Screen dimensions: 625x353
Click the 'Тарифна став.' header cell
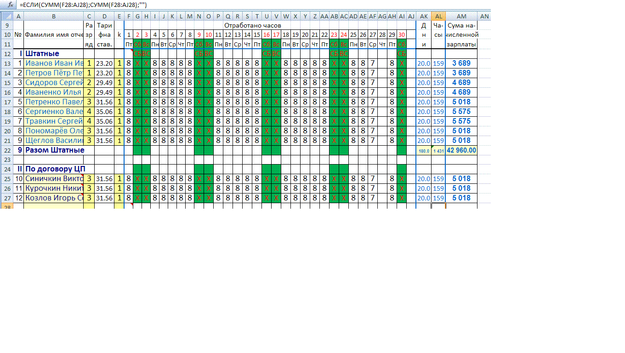click(x=104, y=34)
